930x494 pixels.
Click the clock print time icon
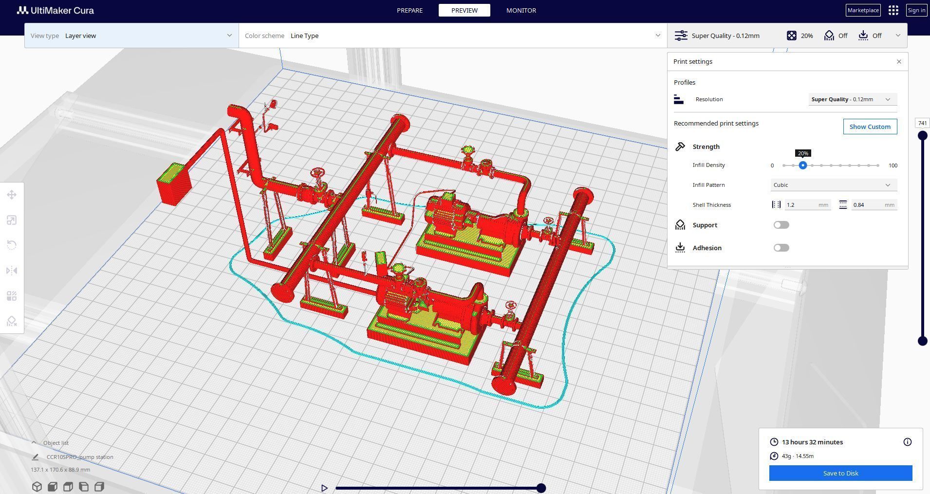coord(774,442)
